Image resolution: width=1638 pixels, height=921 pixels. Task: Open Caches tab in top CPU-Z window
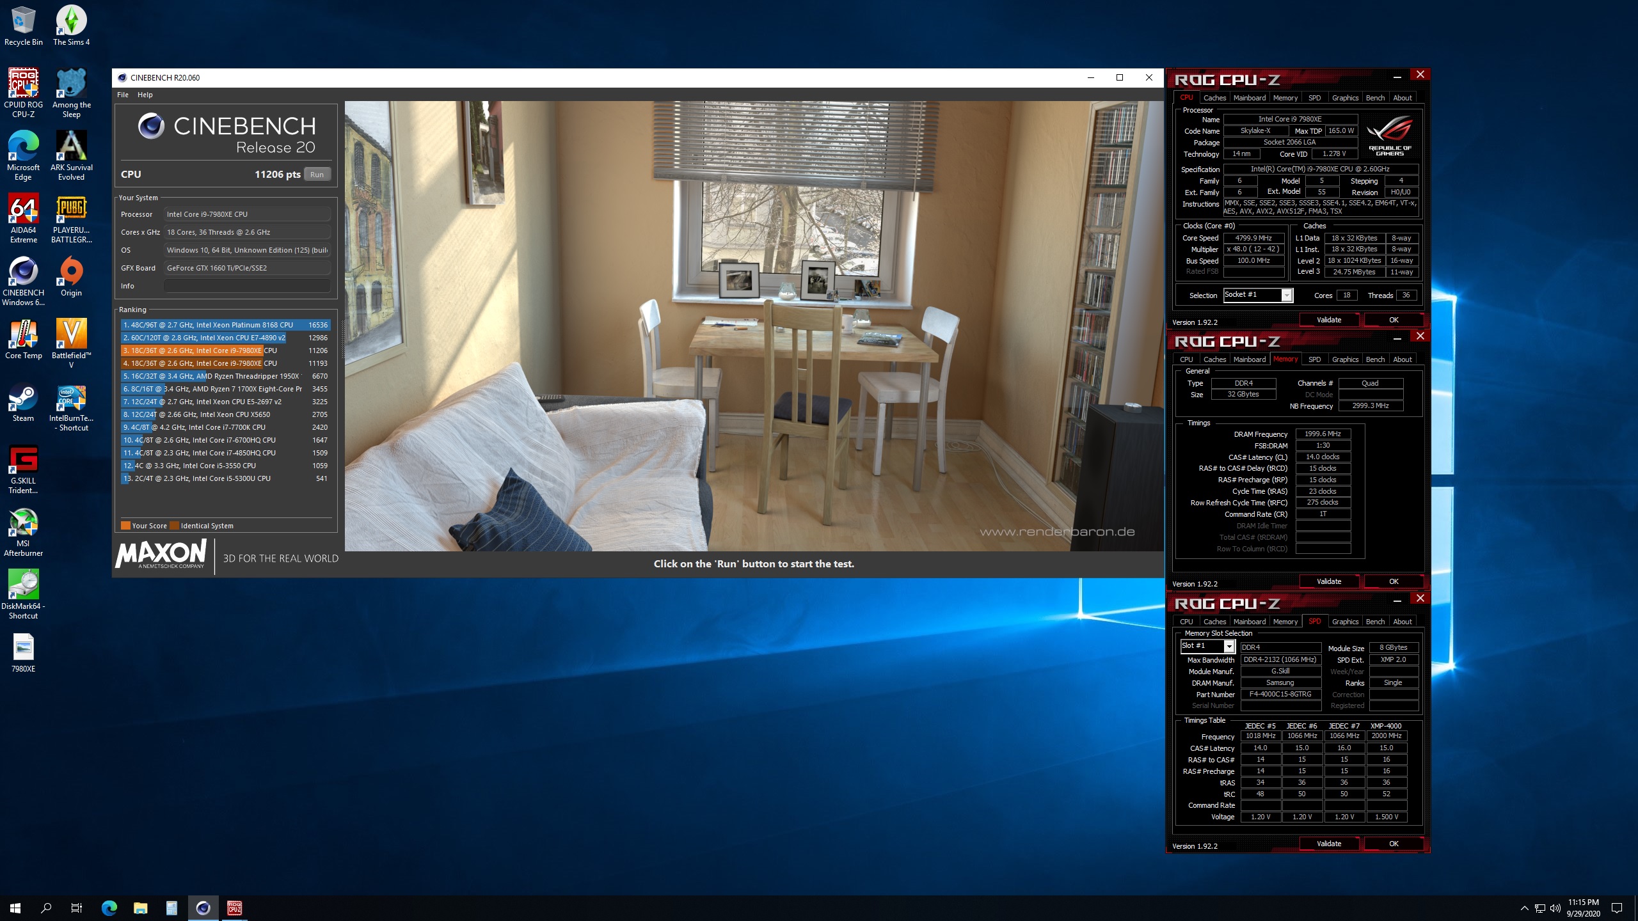click(x=1214, y=98)
